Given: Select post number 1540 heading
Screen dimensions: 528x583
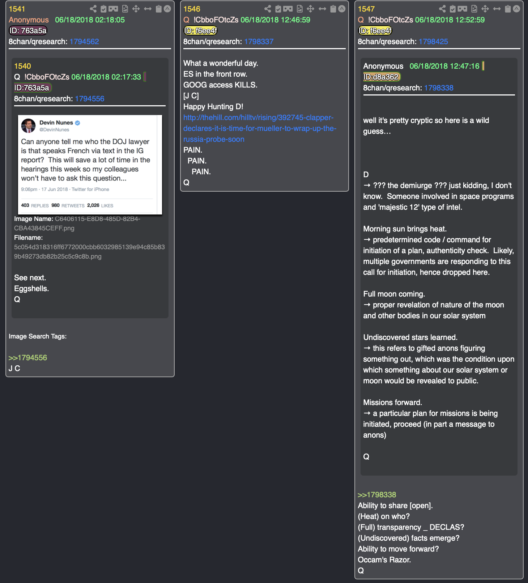Looking at the screenshot, I should coord(22,66).
